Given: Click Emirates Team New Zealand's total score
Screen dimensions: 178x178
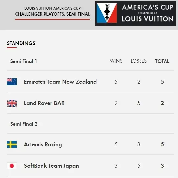Looking at the screenshot, I should [162, 82].
